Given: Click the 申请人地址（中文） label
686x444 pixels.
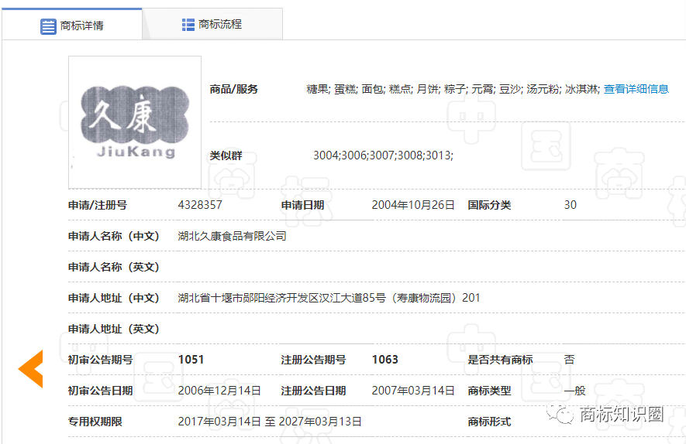Looking at the screenshot, I should point(113,298).
